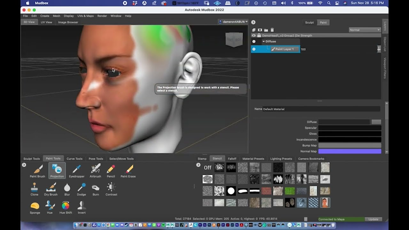409x230 pixels.
Task: Select the Clone tool
Action: click(34, 189)
